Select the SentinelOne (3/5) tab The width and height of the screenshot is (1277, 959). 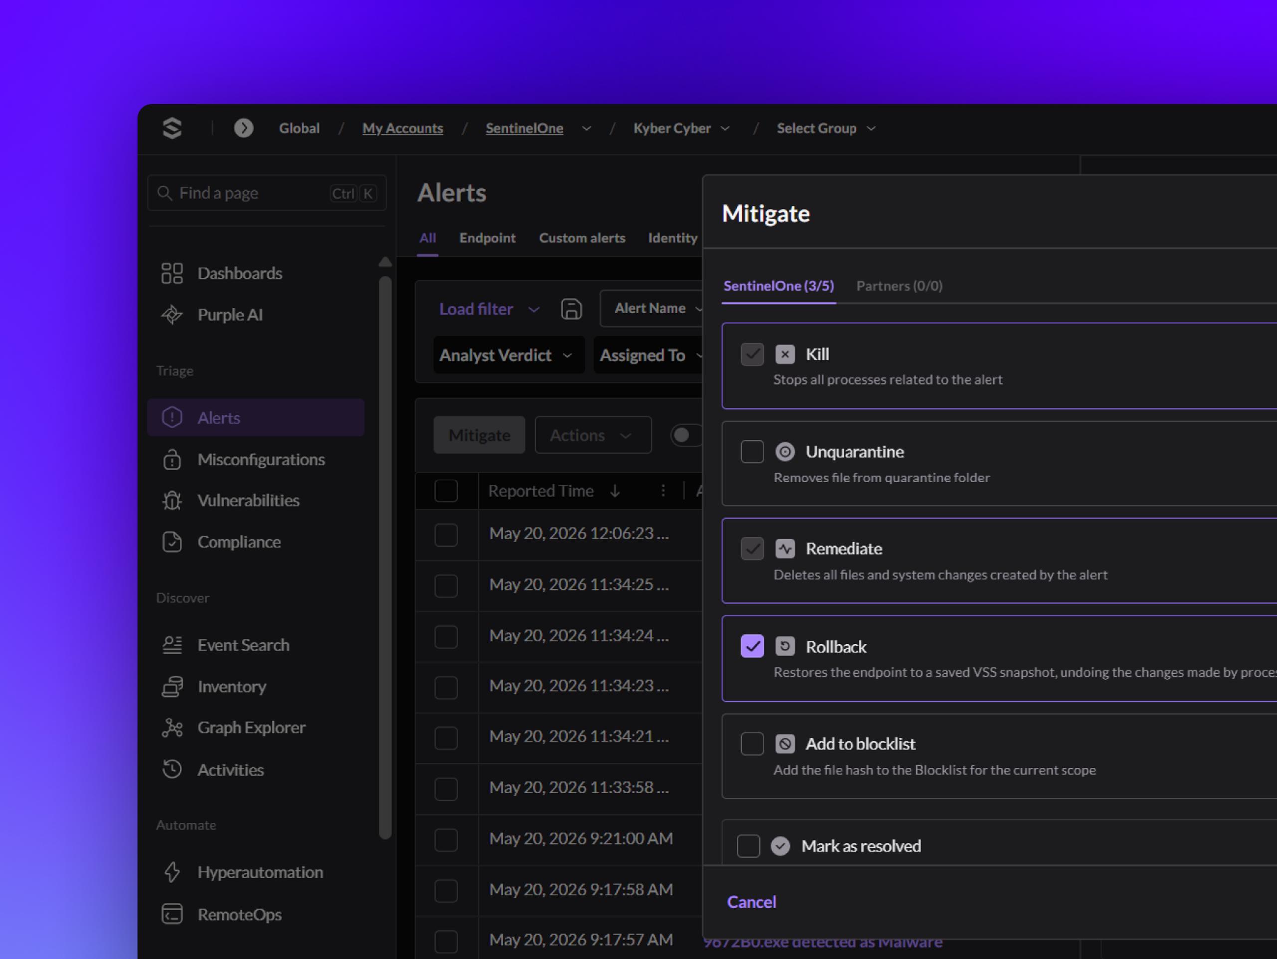tap(778, 286)
